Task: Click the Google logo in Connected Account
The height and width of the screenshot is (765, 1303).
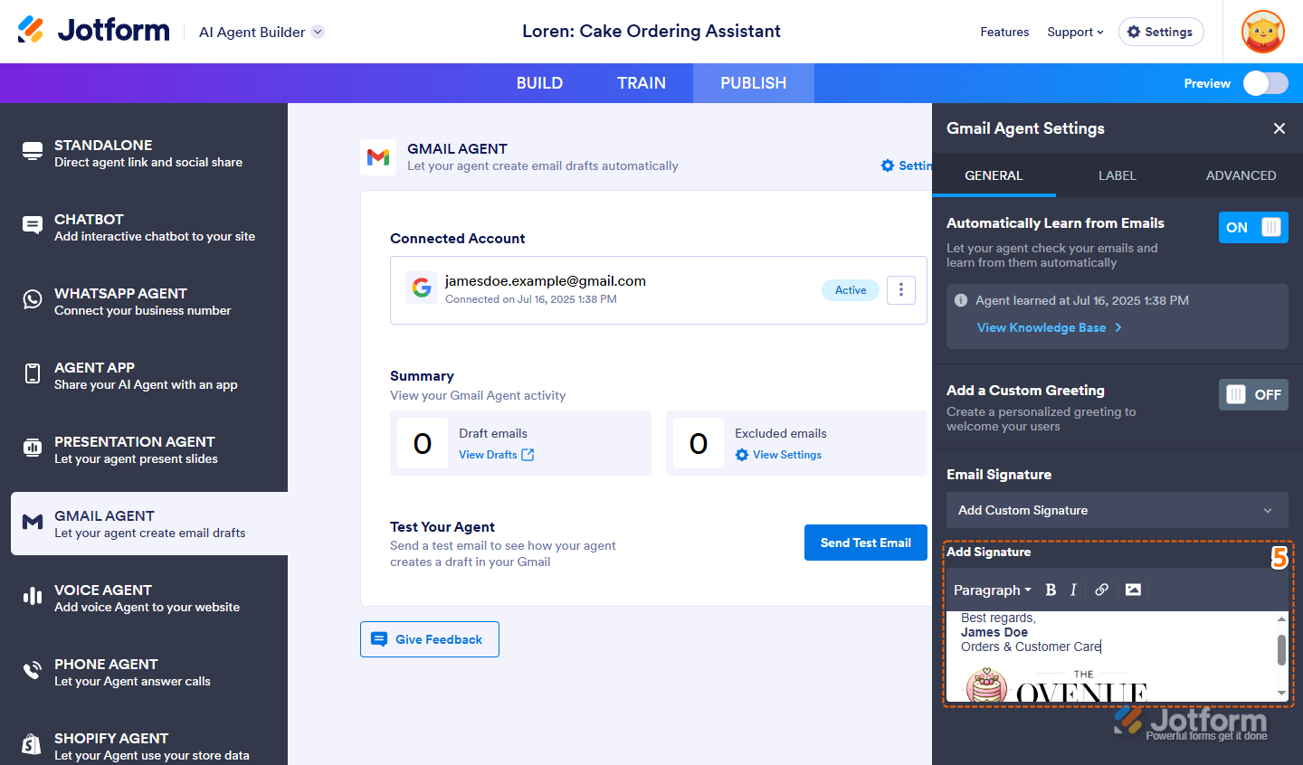Action: tap(422, 288)
